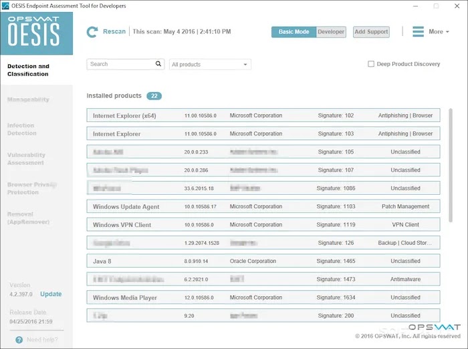
Task: Click the scan timestamp May 4 2016 text
Action: 182,31
